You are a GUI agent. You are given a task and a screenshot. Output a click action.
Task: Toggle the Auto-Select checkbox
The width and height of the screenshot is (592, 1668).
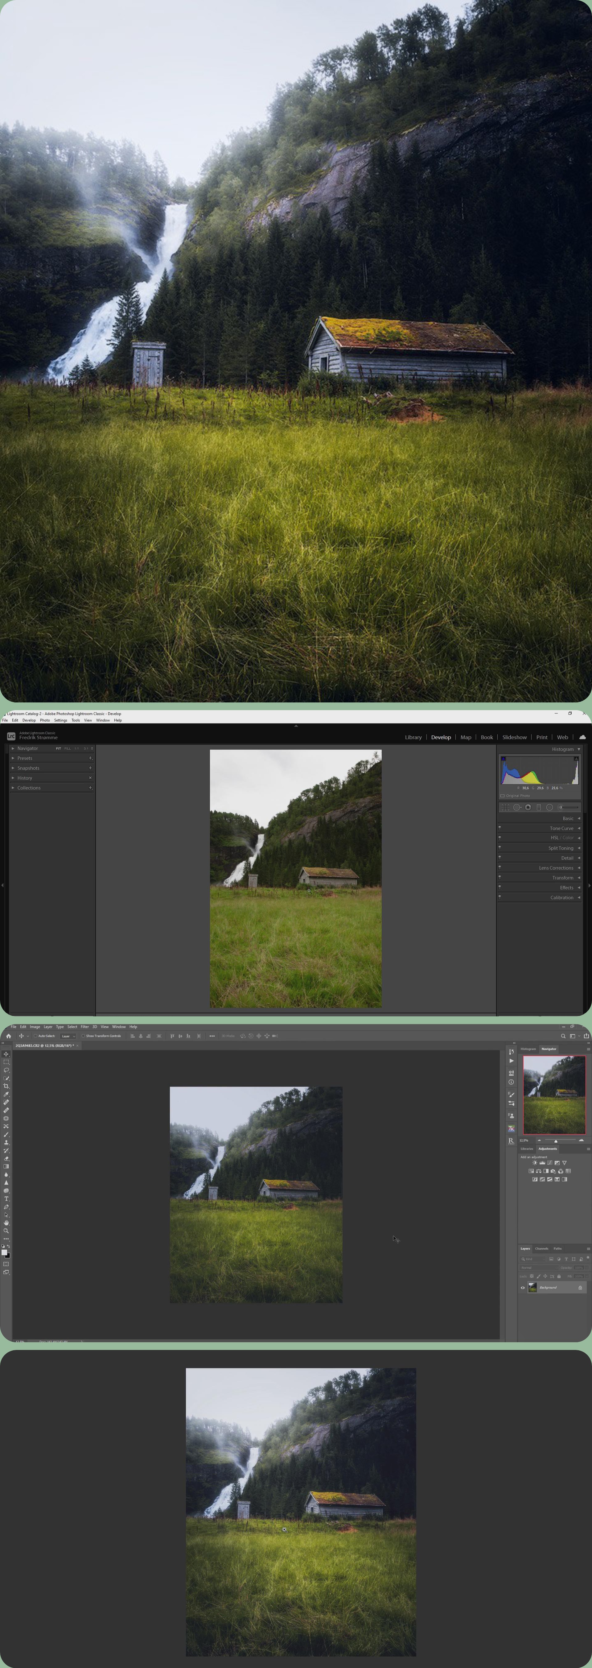35,1036
